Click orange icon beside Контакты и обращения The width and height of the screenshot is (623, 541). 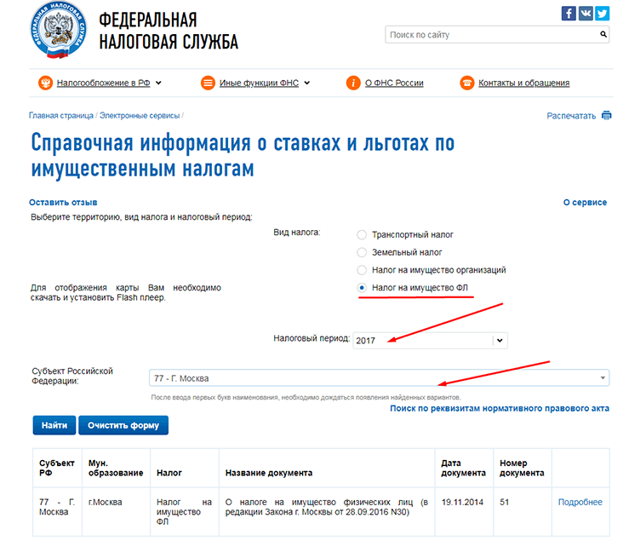coord(466,83)
